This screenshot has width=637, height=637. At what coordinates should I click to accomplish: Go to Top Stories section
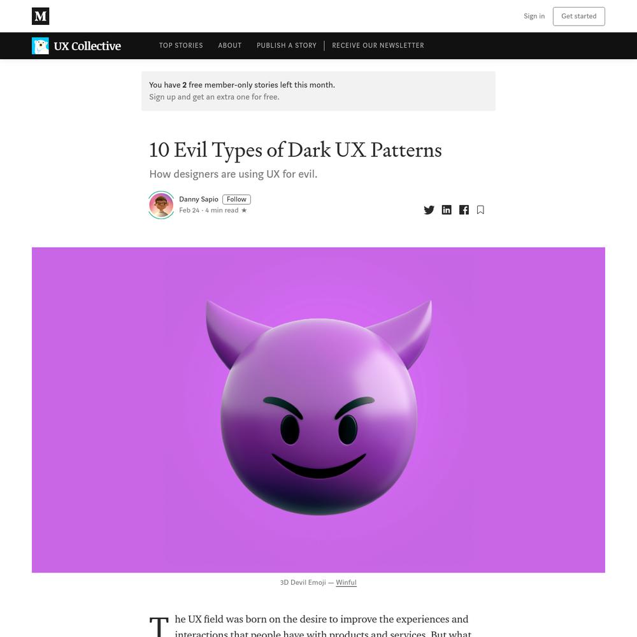181,45
